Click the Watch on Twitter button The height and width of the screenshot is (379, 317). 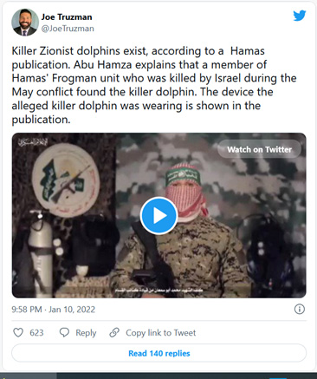coord(259,149)
